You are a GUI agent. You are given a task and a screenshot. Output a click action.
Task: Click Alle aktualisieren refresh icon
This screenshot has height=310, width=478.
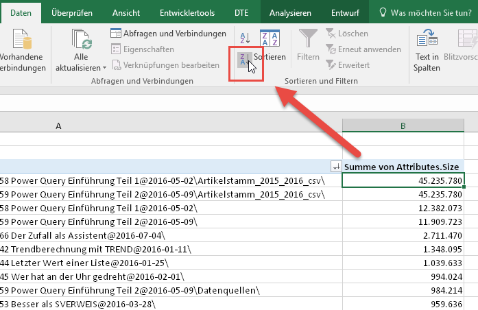pyautogui.click(x=82, y=41)
